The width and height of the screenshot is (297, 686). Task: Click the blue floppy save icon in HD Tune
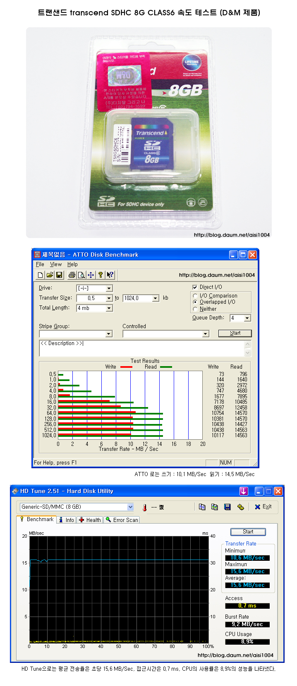tap(228, 507)
